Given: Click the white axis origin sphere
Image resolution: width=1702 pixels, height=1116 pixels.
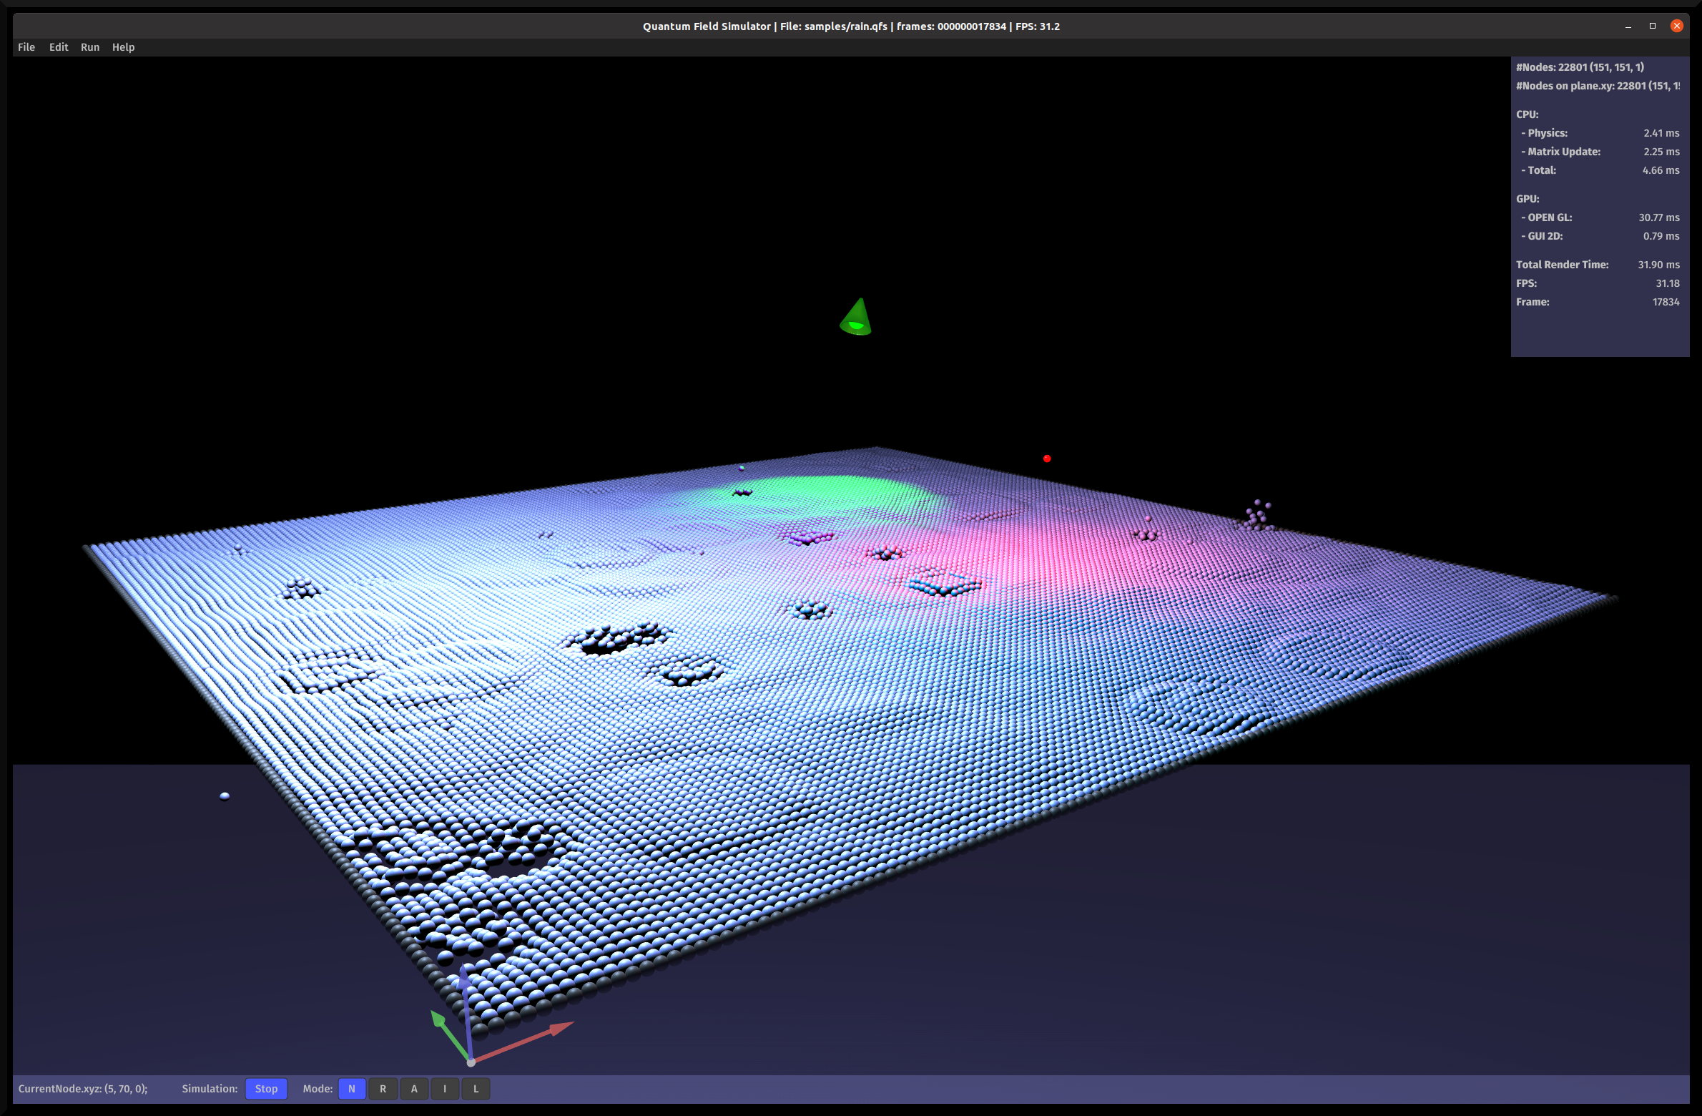Looking at the screenshot, I should 471,1062.
